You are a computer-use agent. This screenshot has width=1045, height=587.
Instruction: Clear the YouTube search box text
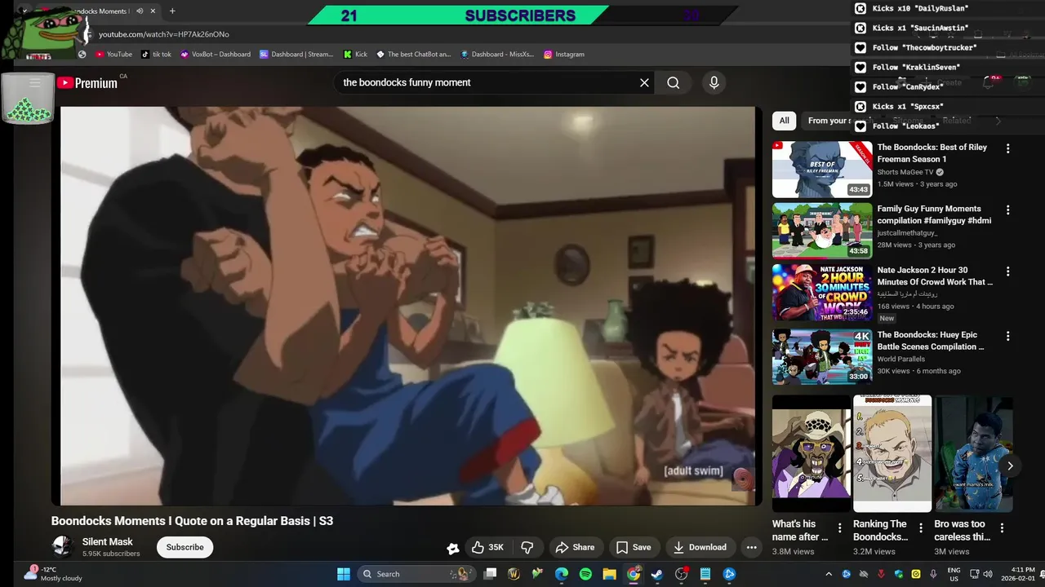[644, 82]
